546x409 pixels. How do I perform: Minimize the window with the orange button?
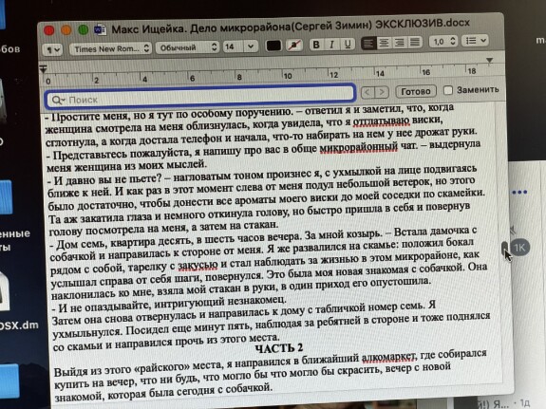pos(66,30)
